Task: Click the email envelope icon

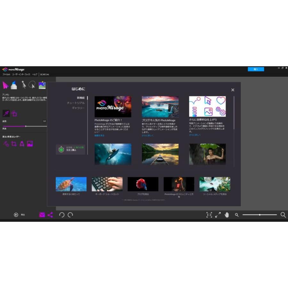Action: [x=42, y=215]
